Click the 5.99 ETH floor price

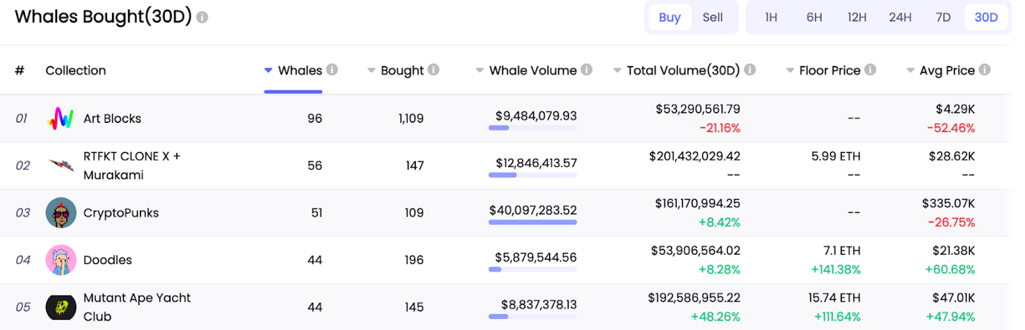point(836,156)
